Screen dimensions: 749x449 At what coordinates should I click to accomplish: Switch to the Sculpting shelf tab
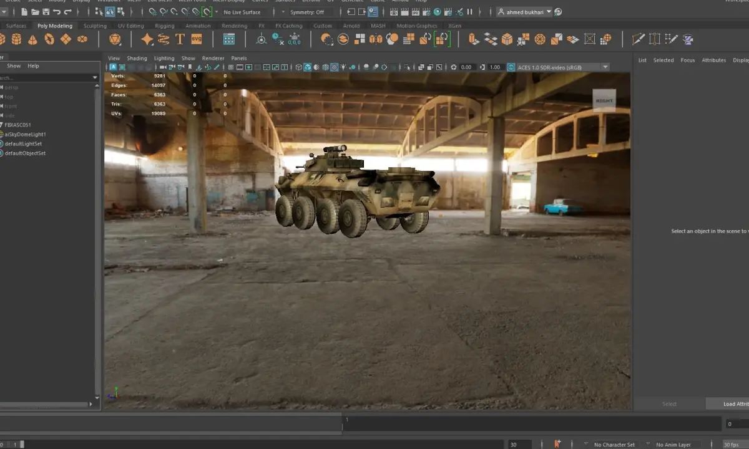coord(95,26)
